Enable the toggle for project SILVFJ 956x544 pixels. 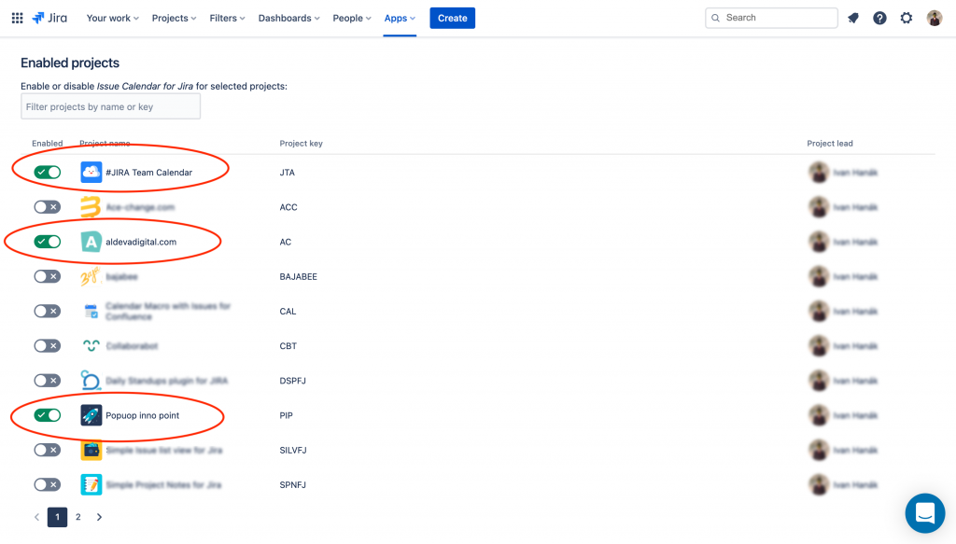click(x=47, y=450)
